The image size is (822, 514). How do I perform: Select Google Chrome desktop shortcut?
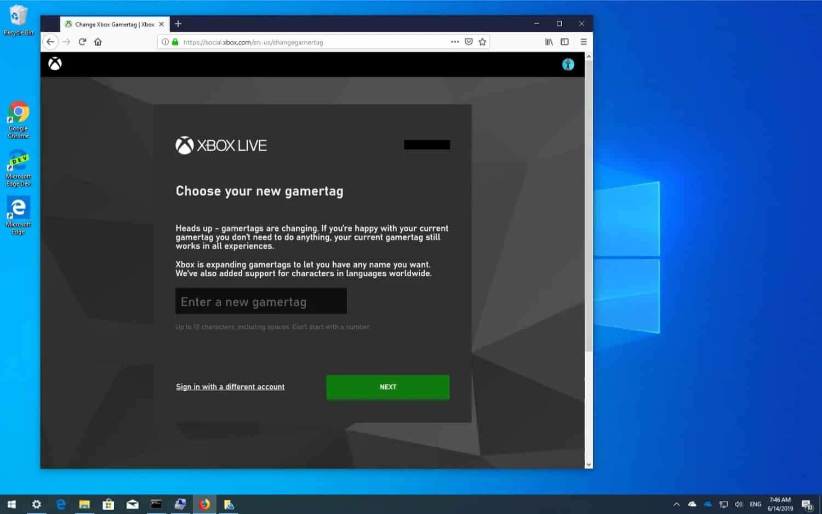click(18, 120)
